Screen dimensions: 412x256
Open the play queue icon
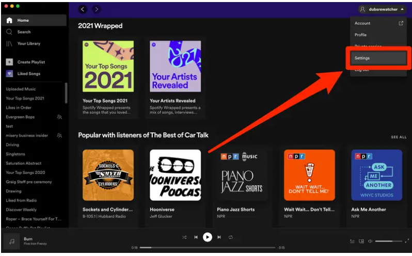click(x=352, y=241)
